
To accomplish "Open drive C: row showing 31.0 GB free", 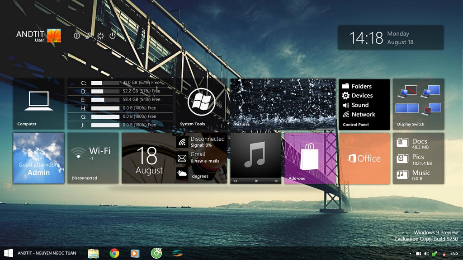I will coord(120,83).
